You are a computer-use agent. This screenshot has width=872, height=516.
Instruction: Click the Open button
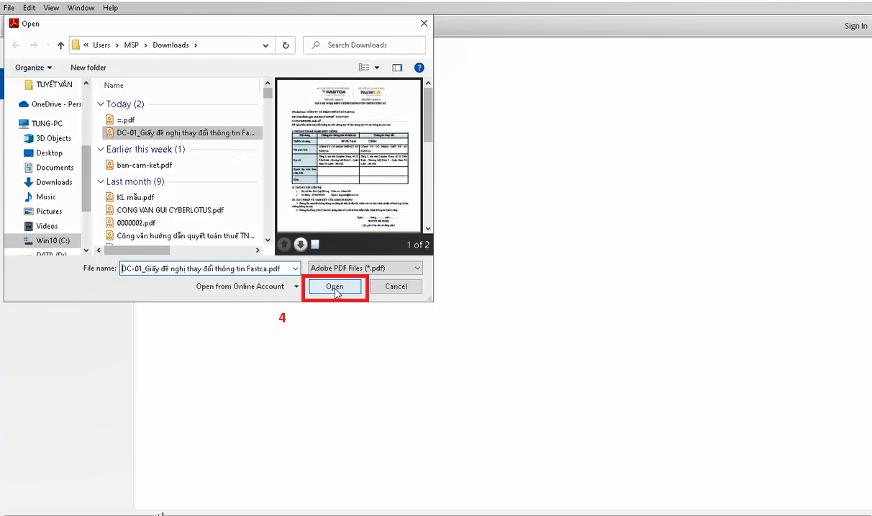point(335,286)
